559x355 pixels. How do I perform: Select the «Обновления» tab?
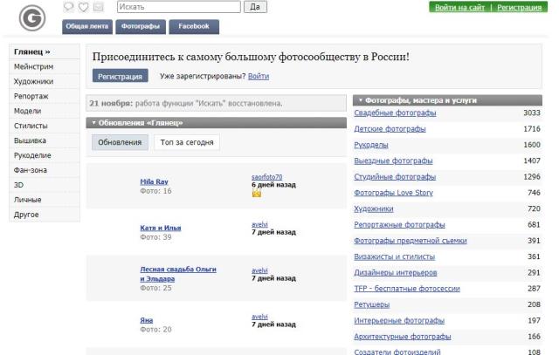click(x=121, y=141)
